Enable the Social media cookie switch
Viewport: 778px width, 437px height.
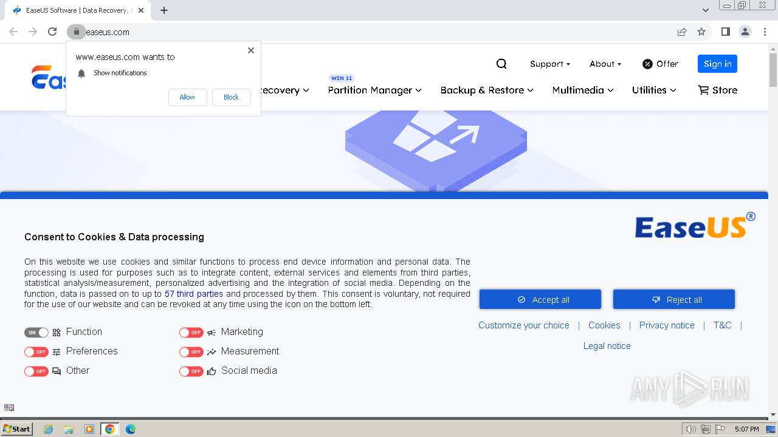point(191,371)
